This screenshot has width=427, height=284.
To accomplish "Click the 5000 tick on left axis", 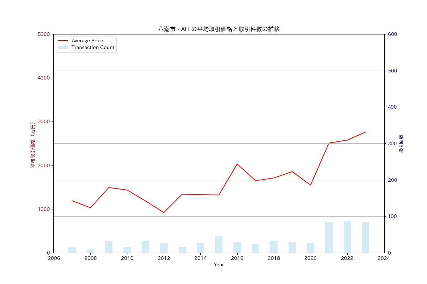I will pyautogui.click(x=44, y=34).
